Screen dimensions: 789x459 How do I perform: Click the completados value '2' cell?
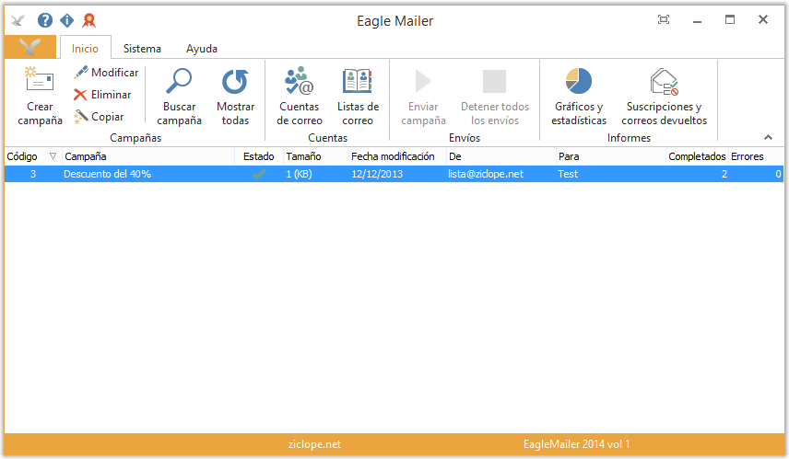coord(724,174)
